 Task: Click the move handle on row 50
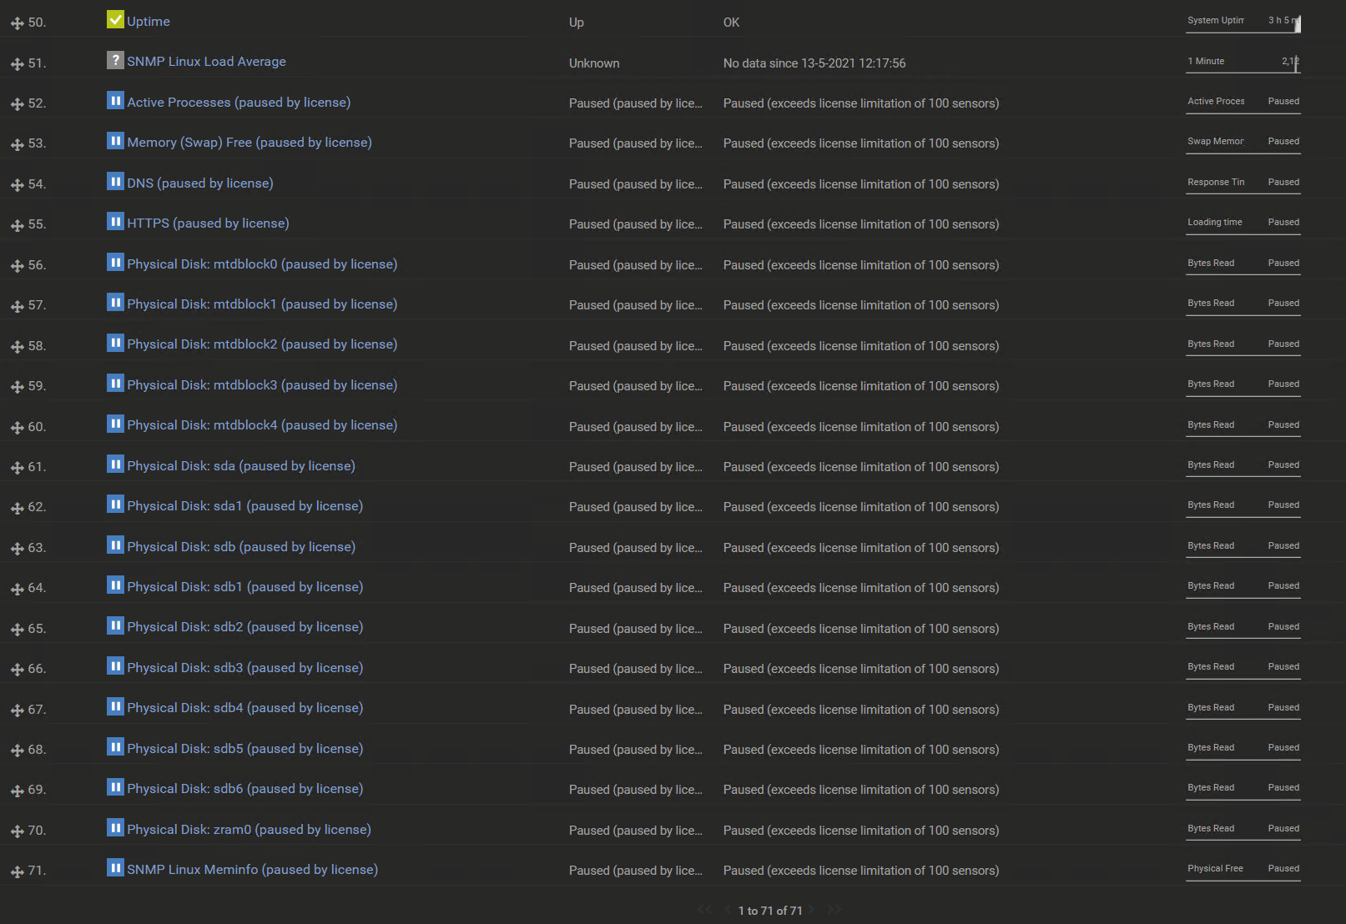tap(17, 23)
